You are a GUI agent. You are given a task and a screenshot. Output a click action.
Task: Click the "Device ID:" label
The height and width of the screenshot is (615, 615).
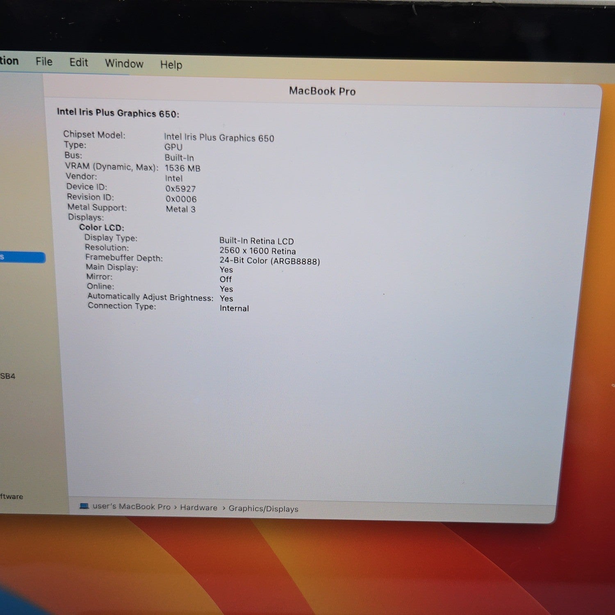(87, 187)
